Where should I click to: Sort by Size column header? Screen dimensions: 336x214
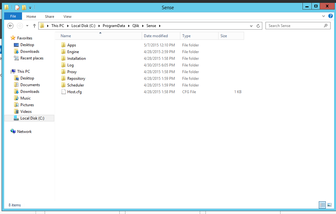point(231,36)
